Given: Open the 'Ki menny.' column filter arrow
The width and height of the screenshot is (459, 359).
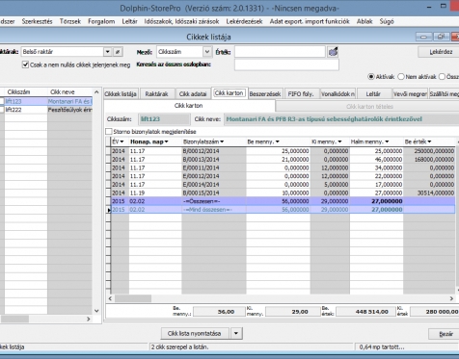Looking at the screenshot, I should (x=339, y=141).
